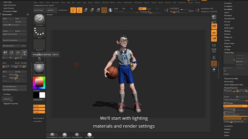Click the Gizmo 3D circle icon
The image size is (248, 139).
tap(104, 10)
